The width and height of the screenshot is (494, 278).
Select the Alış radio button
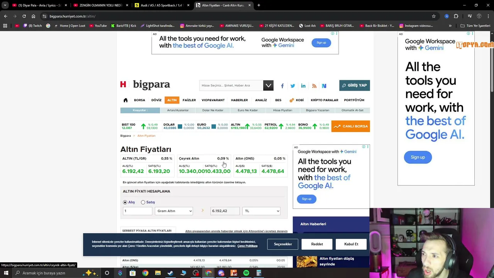pyautogui.click(x=125, y=202)
